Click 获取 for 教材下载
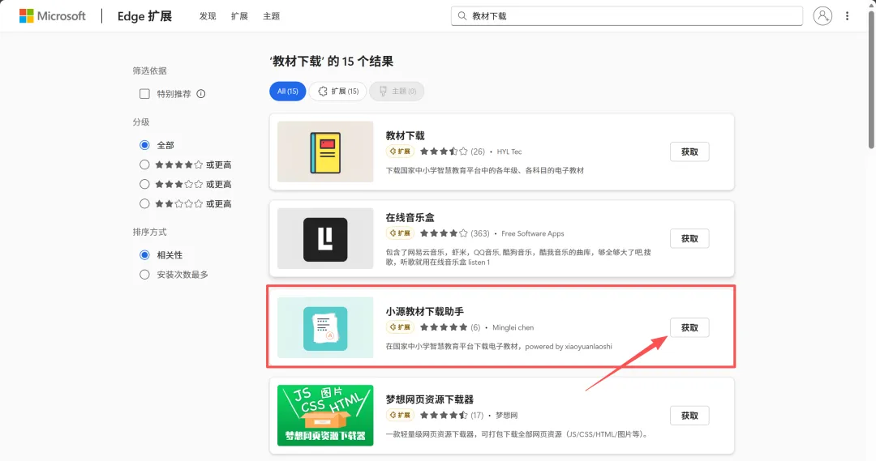The height and width of the screenshot is (461, 876). (x=689, y=152)
